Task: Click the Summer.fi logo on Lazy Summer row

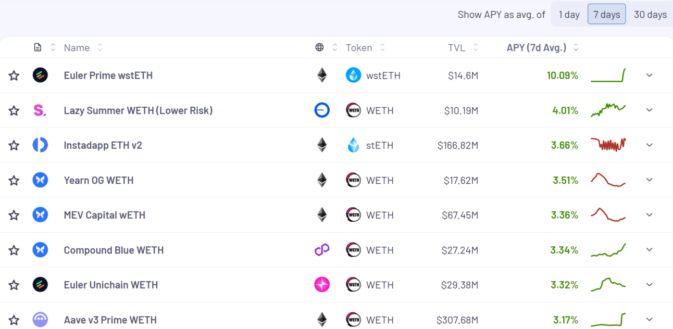Action: point(40,110)
